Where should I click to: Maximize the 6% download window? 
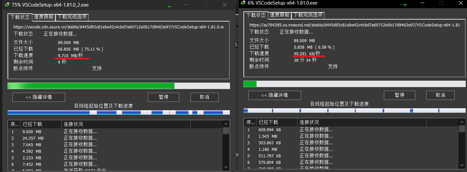coord(441,3)
